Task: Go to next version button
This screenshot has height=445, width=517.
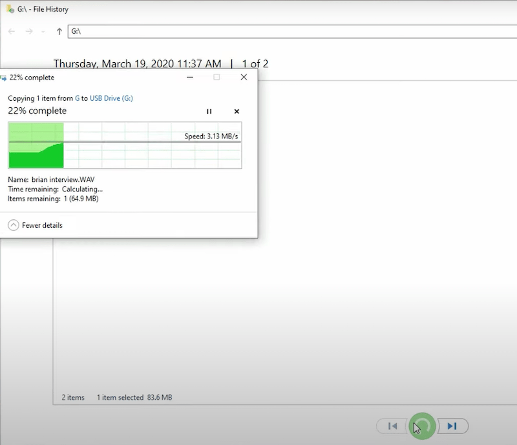Action: (452, 426)
